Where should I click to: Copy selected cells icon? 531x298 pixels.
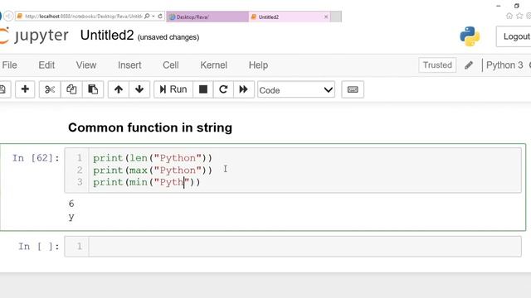71,89
